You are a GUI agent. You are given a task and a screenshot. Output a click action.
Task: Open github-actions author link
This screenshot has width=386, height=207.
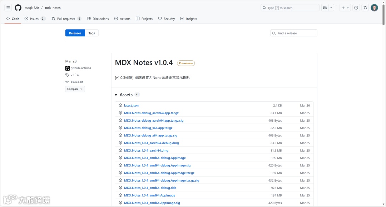(81, 68)
